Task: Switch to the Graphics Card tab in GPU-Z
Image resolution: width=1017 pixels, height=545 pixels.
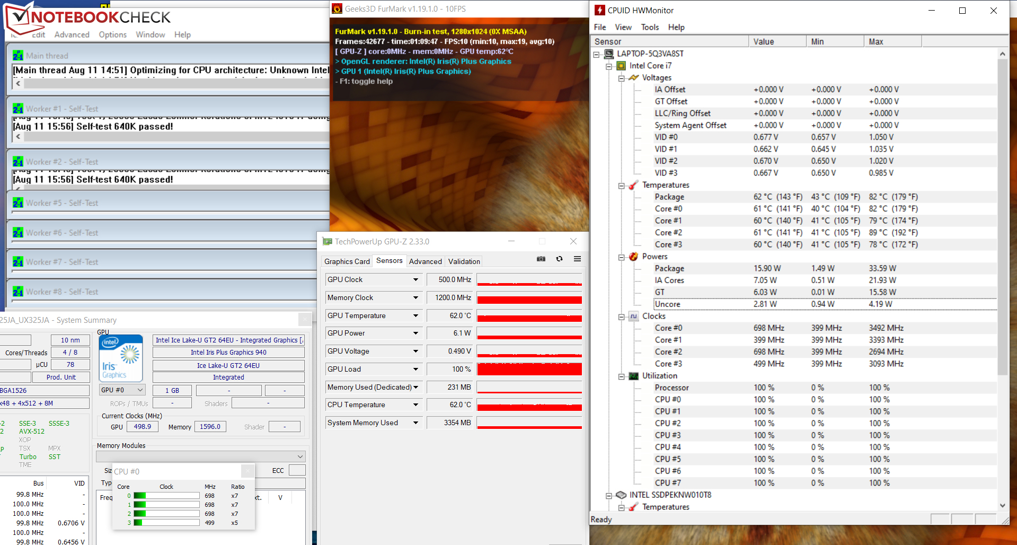Action: point(347,261)
